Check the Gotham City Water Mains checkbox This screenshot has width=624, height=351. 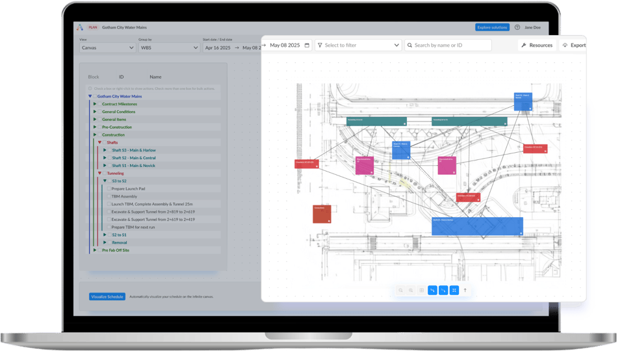pyautogui.click(x=95, y=96)
